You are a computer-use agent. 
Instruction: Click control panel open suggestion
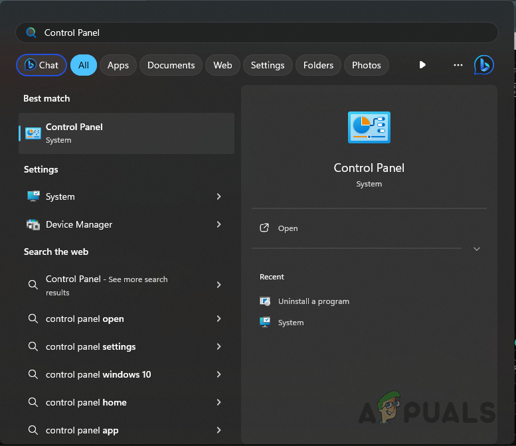(127, 319)
